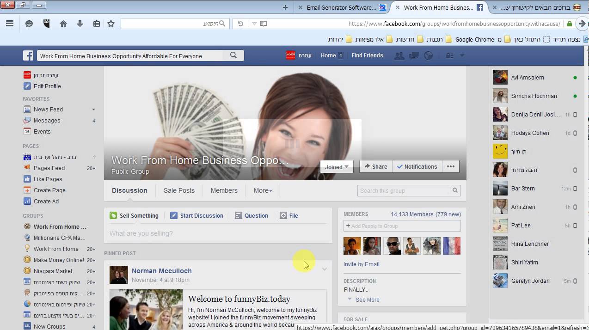Click the smiley face toolbar icon
This screenshot has height=330, width=589.
[29, 24]
